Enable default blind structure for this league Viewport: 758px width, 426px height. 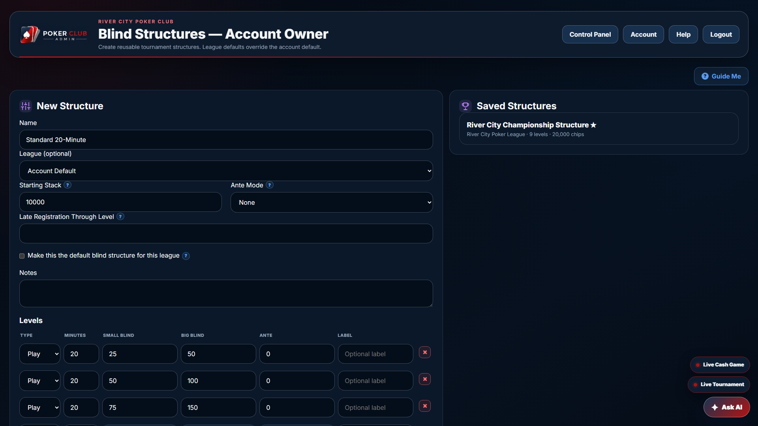click(22, 256)
